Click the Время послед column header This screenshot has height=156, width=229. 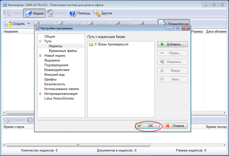(x=216, y=127)
